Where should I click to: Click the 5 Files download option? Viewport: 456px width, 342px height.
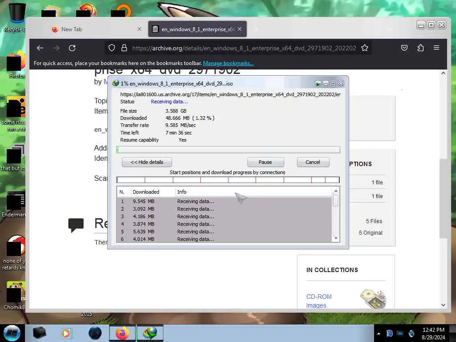click(374, 221)
